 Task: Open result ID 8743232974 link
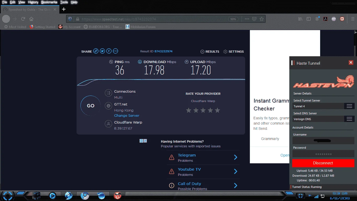click(x=163, y=51)
